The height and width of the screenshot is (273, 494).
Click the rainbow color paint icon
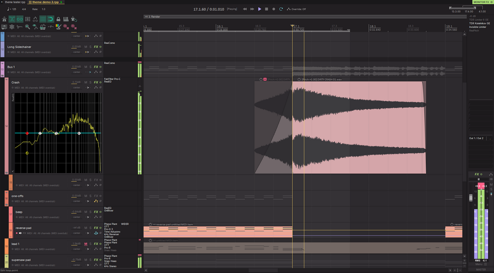point(58,27)
